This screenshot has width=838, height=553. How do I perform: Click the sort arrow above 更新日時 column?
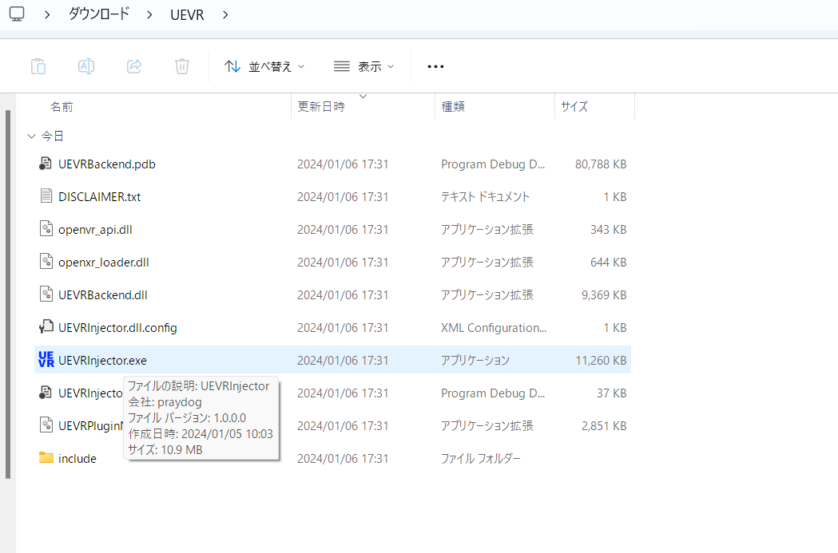363,96
